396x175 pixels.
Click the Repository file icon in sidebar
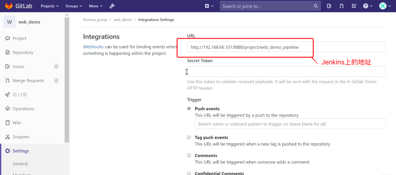coord(8,52)
